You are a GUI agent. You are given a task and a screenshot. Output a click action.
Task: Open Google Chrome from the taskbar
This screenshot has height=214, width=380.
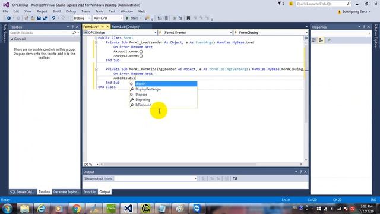pyautogui.click(x=77, y=209)
